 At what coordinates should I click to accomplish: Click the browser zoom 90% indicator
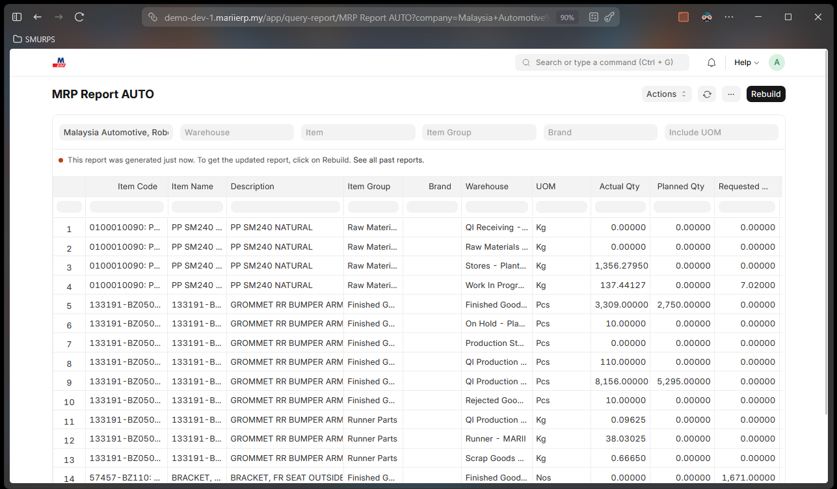pos(567,18)
